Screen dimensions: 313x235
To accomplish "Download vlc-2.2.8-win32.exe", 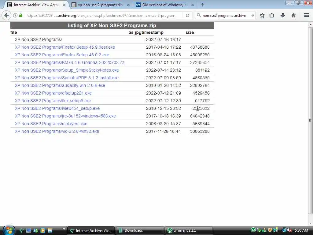I will coord(57,131).
